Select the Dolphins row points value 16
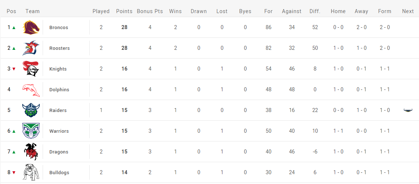Image resolution: width=419 pixels, height=184 pixels. [x=124, y=89]
